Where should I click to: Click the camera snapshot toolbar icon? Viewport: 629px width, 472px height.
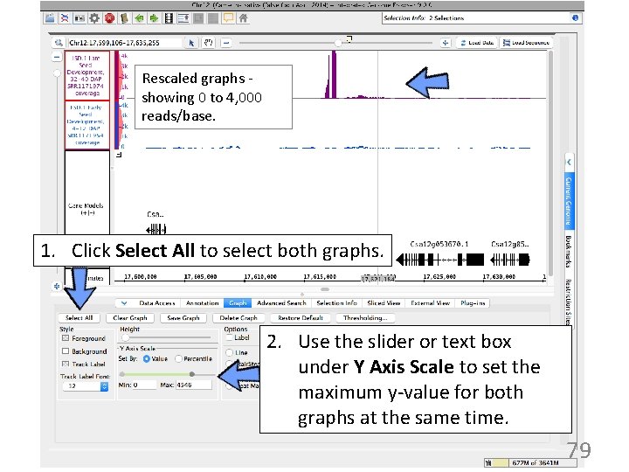coord(79,18)
